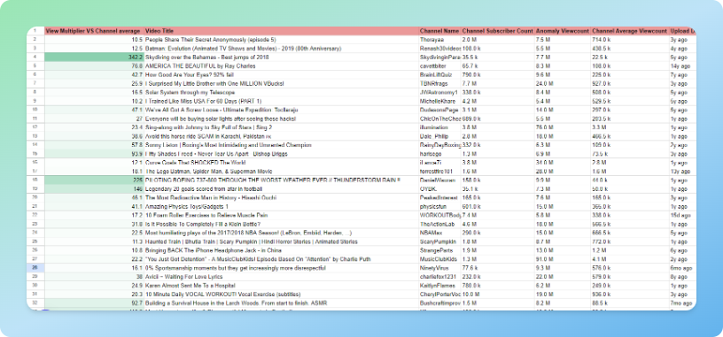Click the 'KaitlynFlames' channel cell
Image resolution: width=723 pixels, height=337 pixels.
click(439, 286)
